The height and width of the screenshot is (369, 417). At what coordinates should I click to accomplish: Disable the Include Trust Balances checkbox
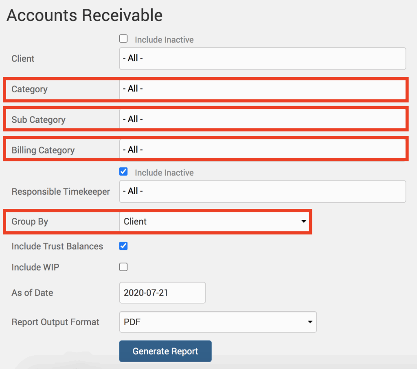tap(123, 246)
